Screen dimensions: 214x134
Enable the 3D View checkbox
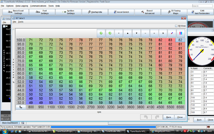(176, 26)
